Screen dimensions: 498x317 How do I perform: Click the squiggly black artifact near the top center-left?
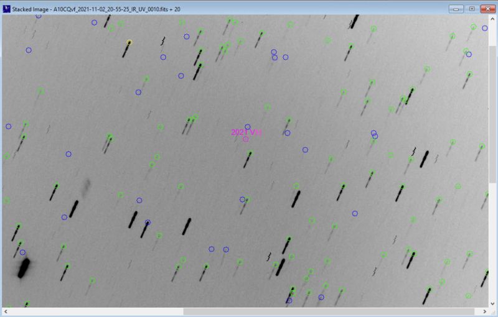tap(163, 41)
